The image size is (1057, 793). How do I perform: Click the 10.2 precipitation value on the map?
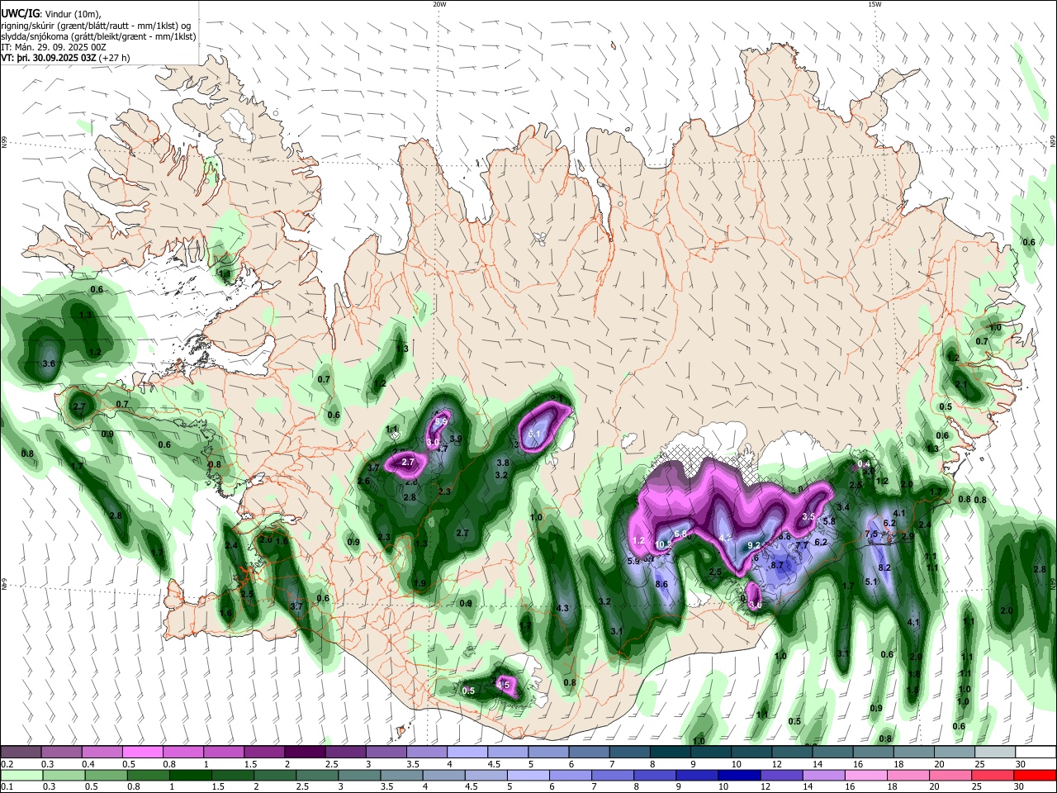tap(663, 544)
